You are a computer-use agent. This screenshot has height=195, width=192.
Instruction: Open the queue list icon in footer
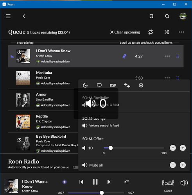point(127,182)
